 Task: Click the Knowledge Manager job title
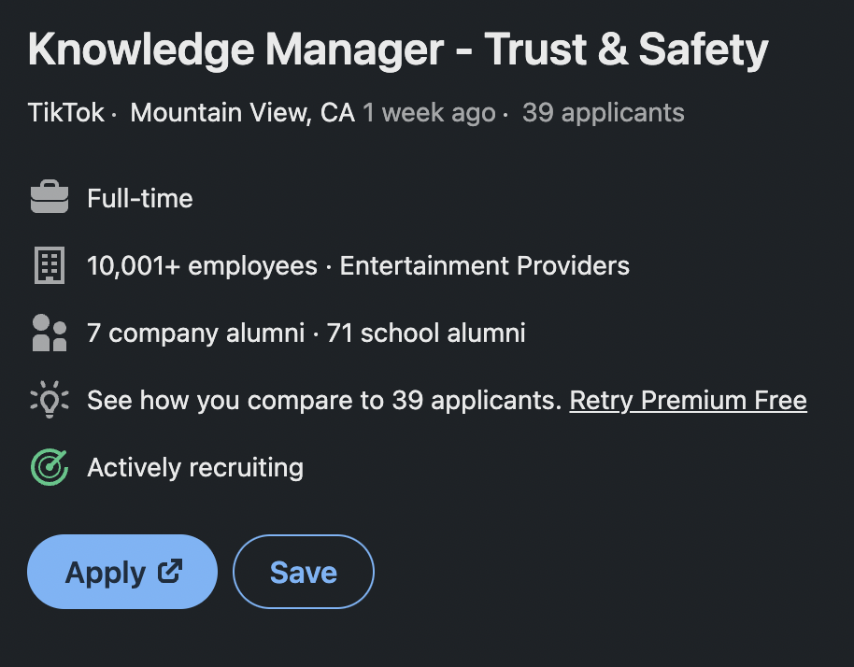[398, 50]
